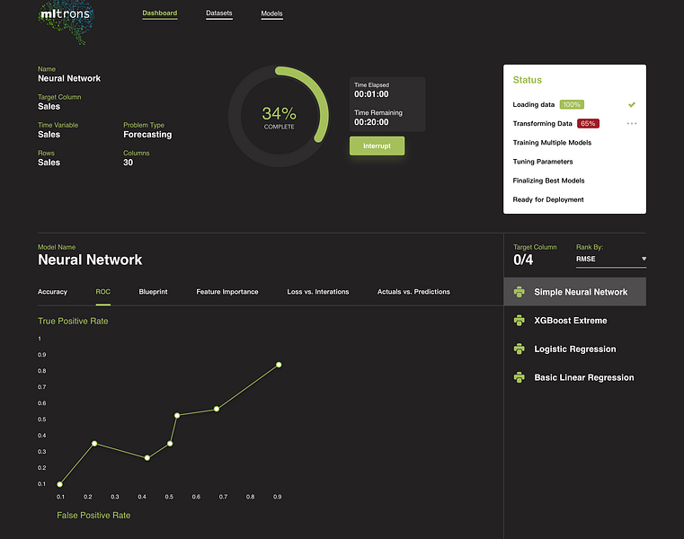Click the Simple Neural Network model icon
The height and width of the screenshot is (539, 684).
[520, 292]
